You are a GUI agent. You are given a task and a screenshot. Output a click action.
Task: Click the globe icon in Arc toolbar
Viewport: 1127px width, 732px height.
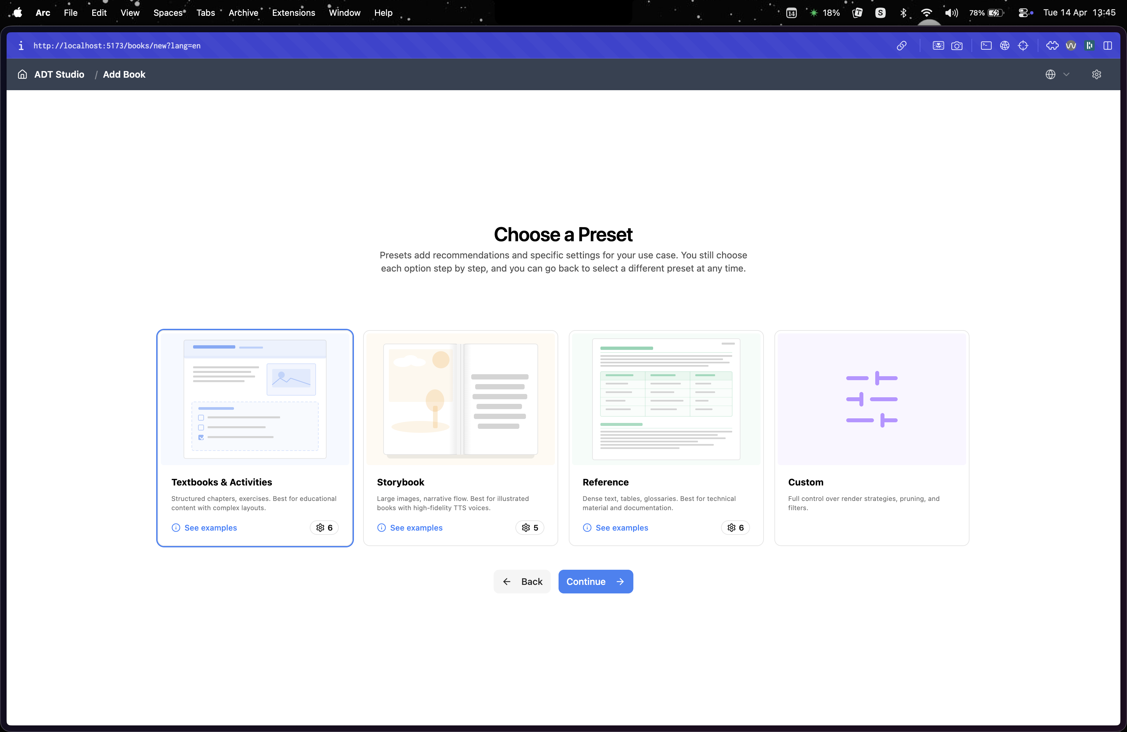(x=1004, y=45)
